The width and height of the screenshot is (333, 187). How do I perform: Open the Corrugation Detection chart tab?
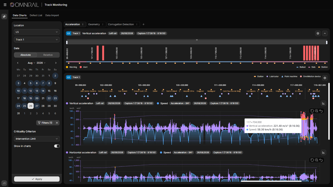click(x=121, y=24)
